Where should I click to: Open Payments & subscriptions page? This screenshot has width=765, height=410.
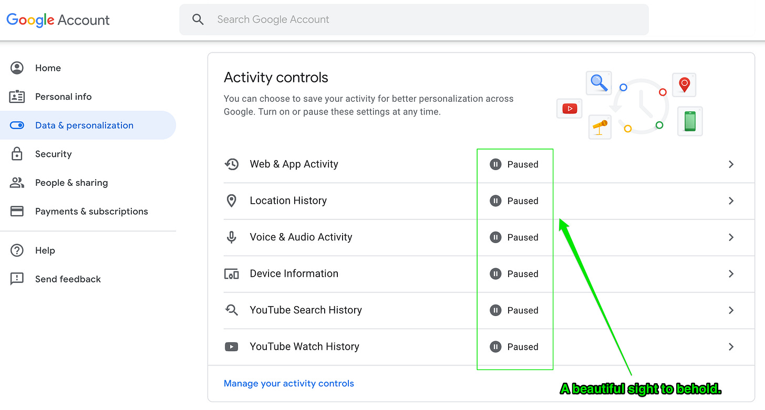pos(91,211)
